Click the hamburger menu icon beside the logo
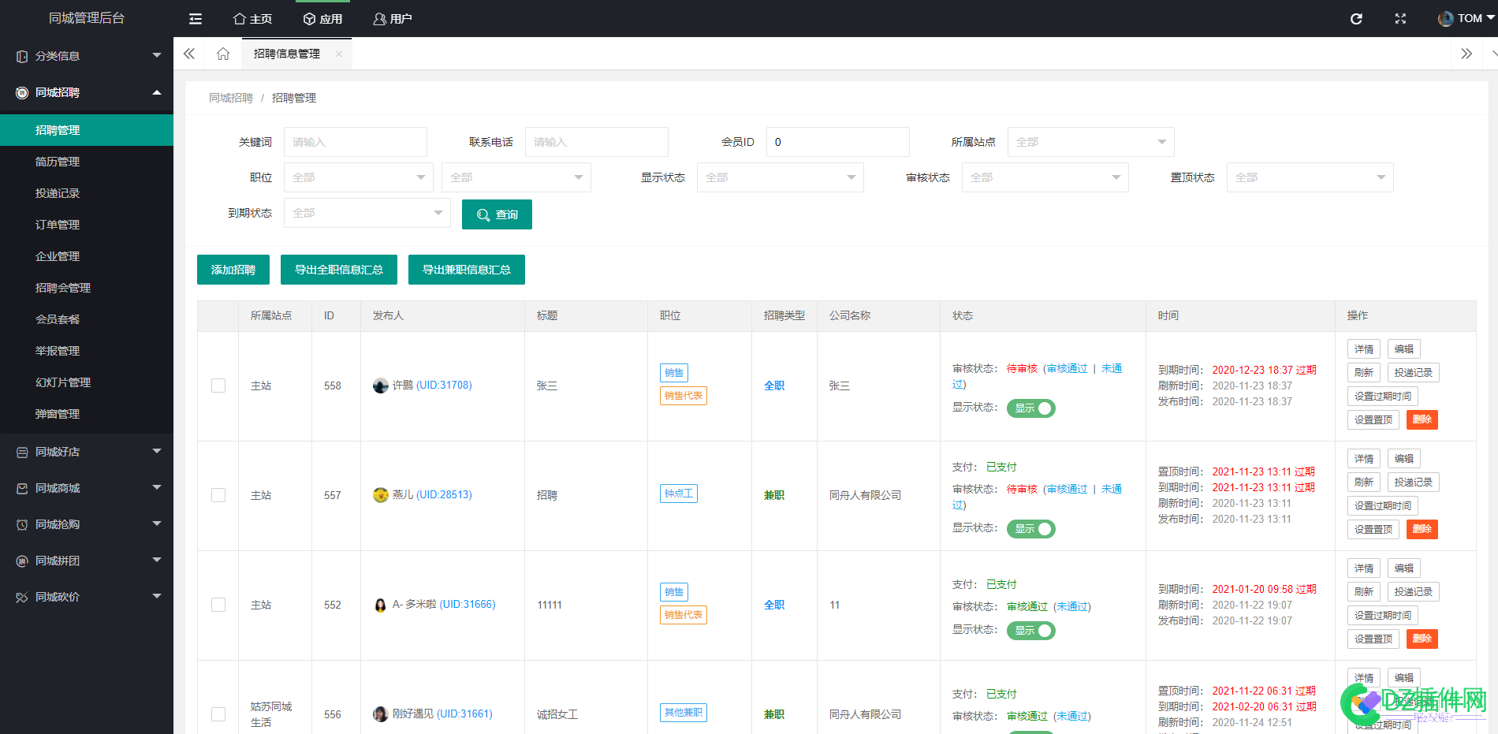 [195, 18]
